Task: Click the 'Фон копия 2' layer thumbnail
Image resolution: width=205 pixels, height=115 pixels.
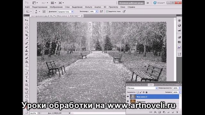Action: pyautogui.click(x=133, y=96)
